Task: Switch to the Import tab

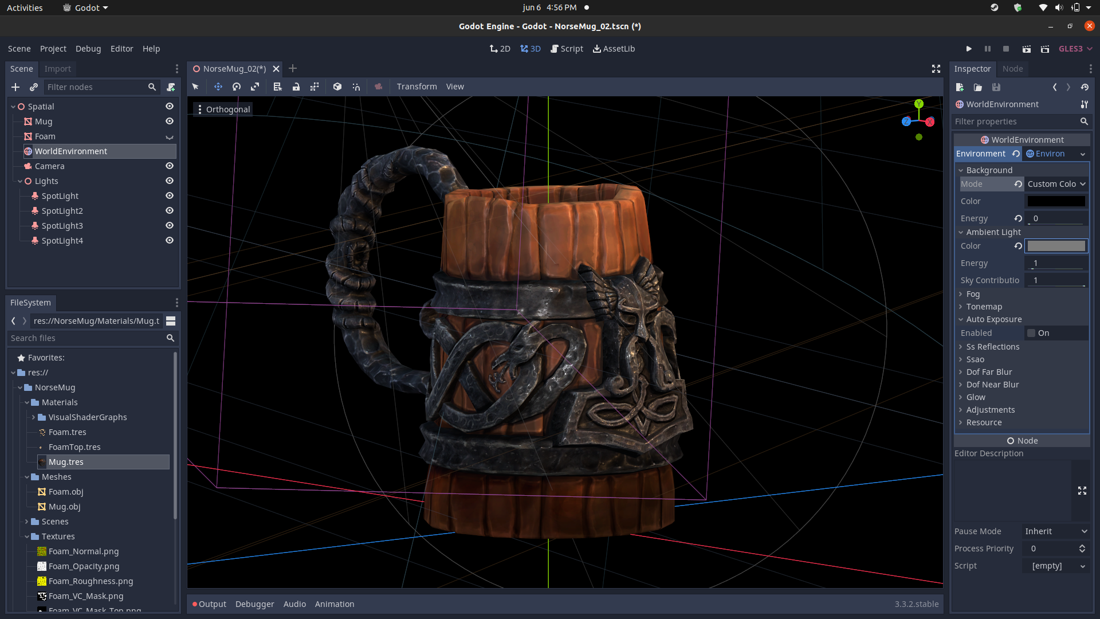Action: coord(57,69)
